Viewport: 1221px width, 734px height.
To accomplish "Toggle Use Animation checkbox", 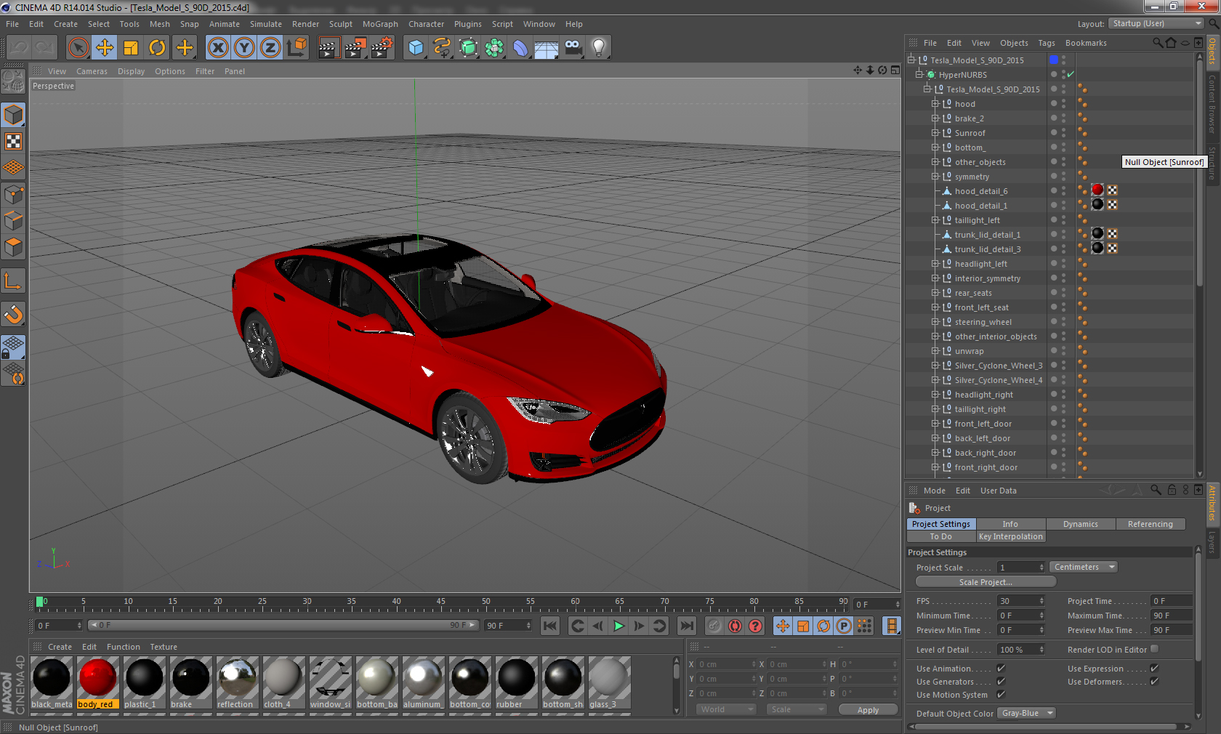I will [x=1002, y=669].
